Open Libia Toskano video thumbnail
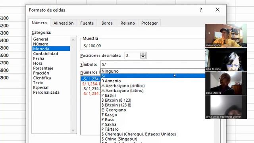This screenshot has width=254, height=143. pyautogui.click(x=226, y=59)
